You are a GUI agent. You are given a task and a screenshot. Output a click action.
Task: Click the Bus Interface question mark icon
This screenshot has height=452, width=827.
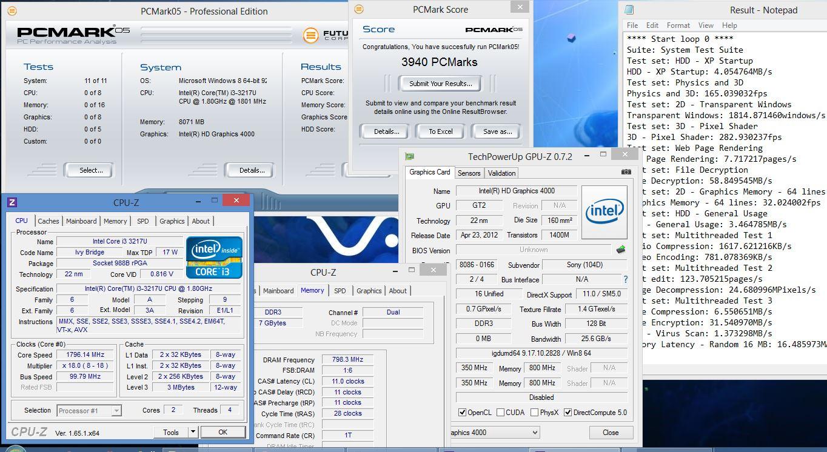626,279
